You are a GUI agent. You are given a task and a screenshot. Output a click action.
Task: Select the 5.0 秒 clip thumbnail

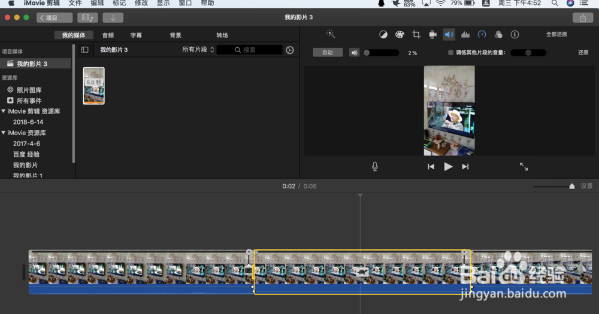[x=93, y=86]
